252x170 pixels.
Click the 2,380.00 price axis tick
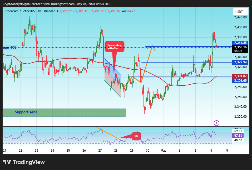point(240,37)
